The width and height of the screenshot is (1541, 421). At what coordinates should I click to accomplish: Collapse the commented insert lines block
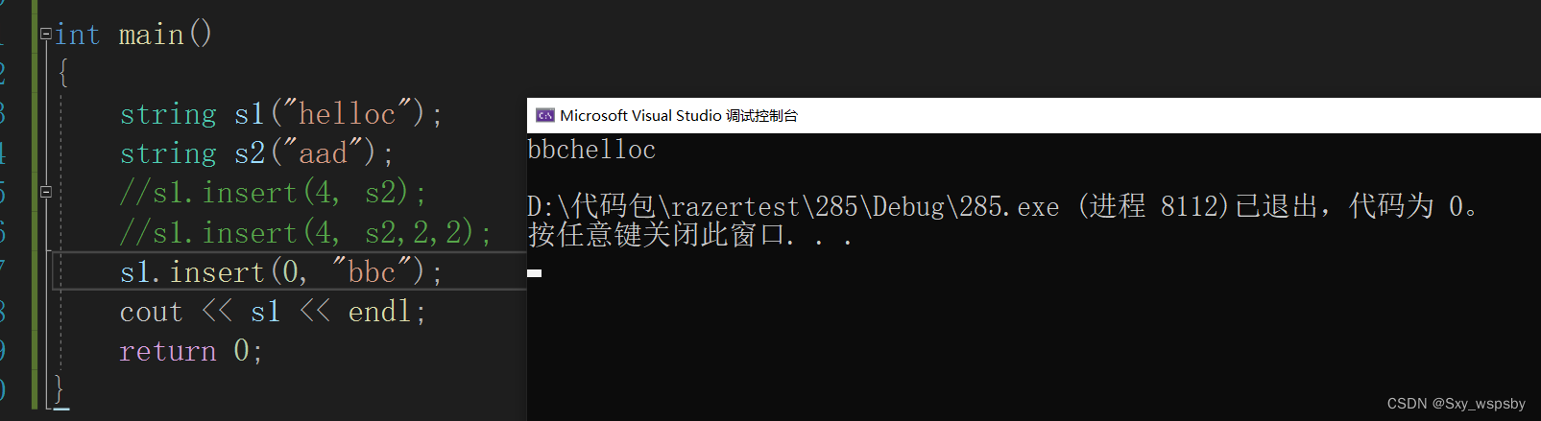(45, 192)
